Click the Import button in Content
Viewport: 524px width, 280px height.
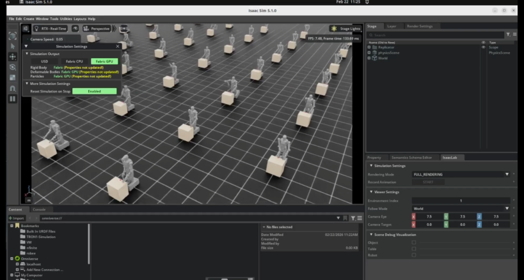(x=15, y=219)
